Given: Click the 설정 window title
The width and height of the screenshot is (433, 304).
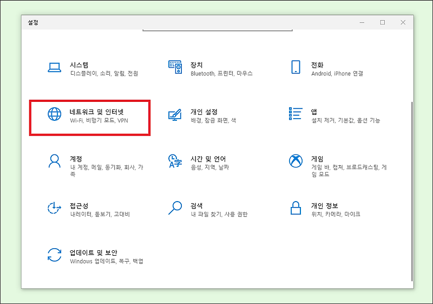Looking at the screenshot, I should (x=33, y=22).
